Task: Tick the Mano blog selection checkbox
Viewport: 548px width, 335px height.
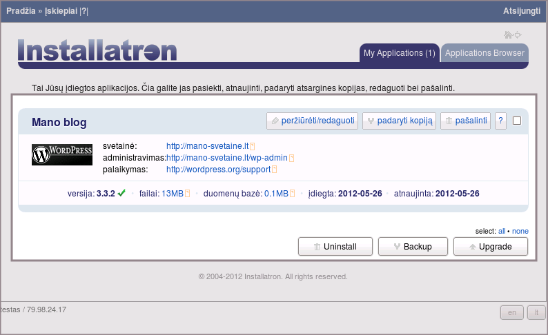Action: pyautogui.click(x=517, y=121)
